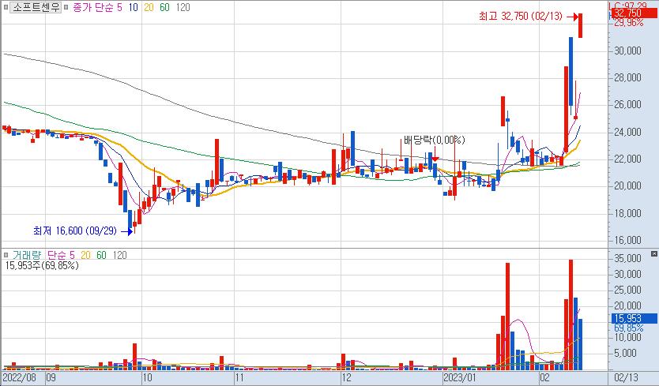This screenshot has width=659, height=386.
Task: Close the volume panel with the X button
Action: tap(654, 253)
